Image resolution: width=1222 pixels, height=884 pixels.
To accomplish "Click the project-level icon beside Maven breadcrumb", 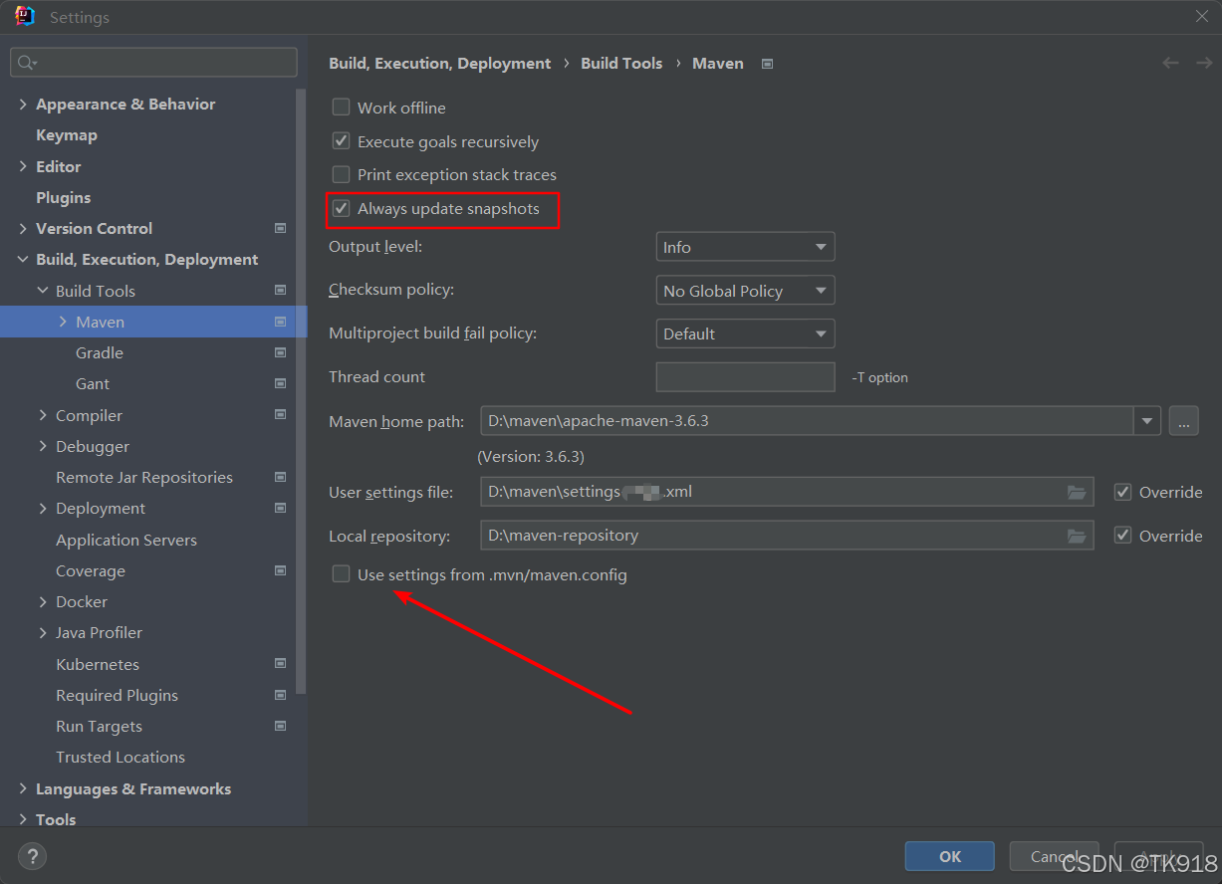I will [x=767, y=64].
